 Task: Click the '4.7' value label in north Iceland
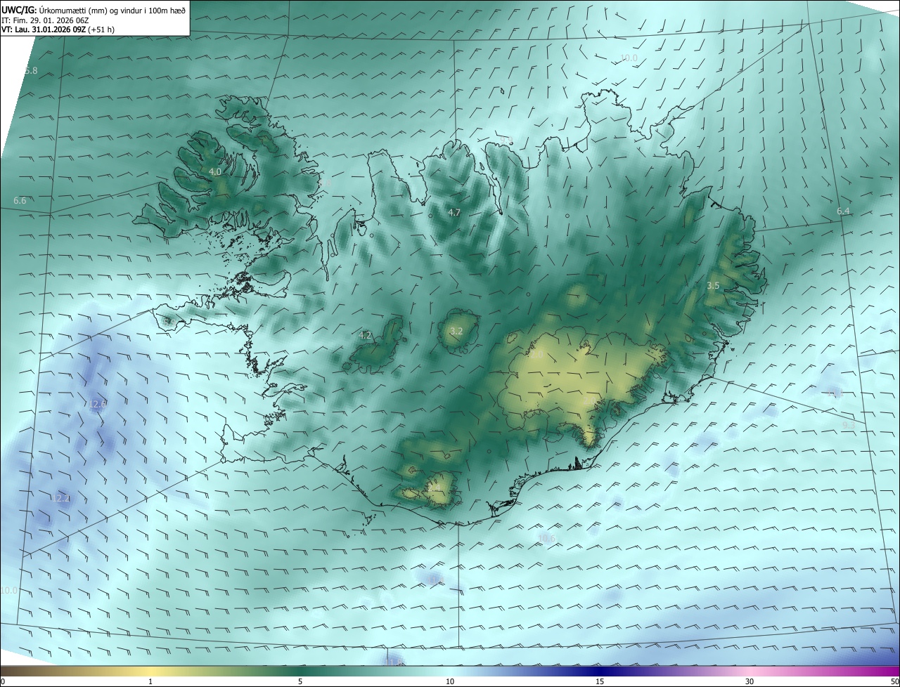pos(454,212)
